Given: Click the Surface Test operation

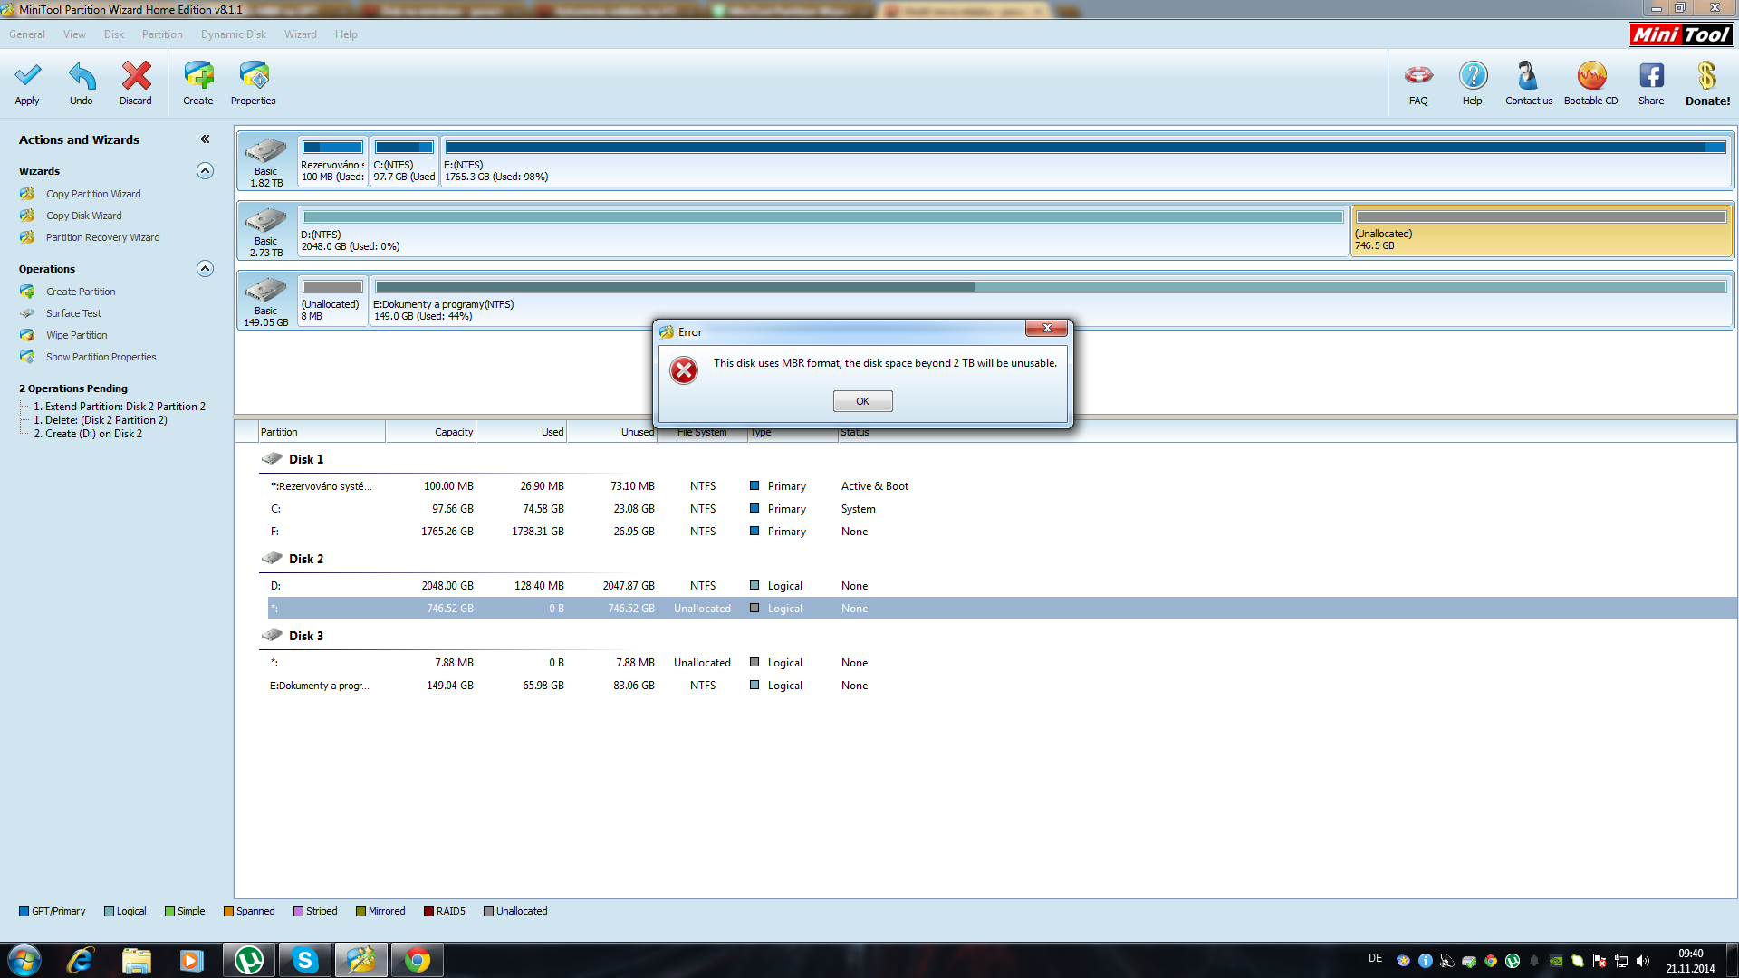Looking at the screenshot, I should click(x=73, y=313).
